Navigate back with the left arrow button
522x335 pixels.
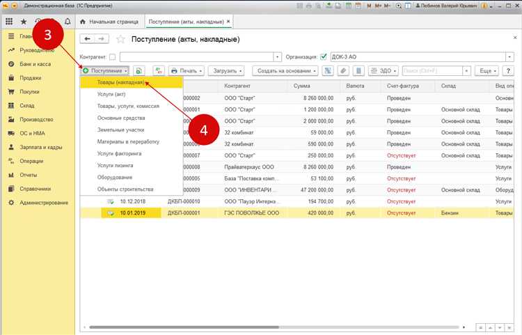click(88, 39)
